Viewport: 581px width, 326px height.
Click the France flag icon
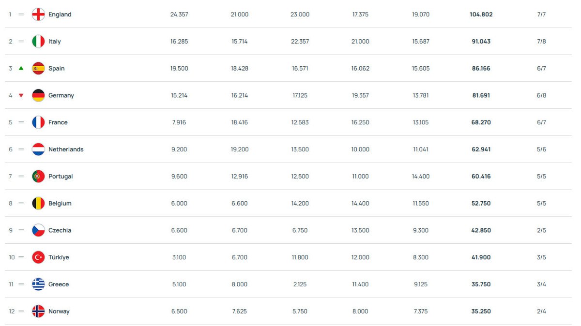point(38,122)
